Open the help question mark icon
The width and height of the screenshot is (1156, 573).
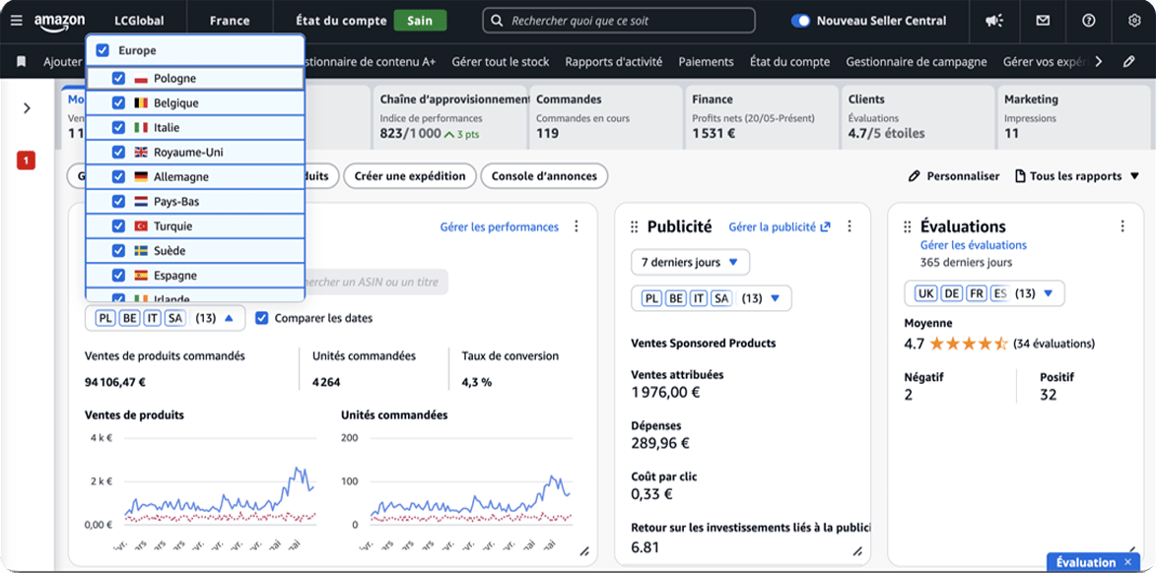(1089, 21)
